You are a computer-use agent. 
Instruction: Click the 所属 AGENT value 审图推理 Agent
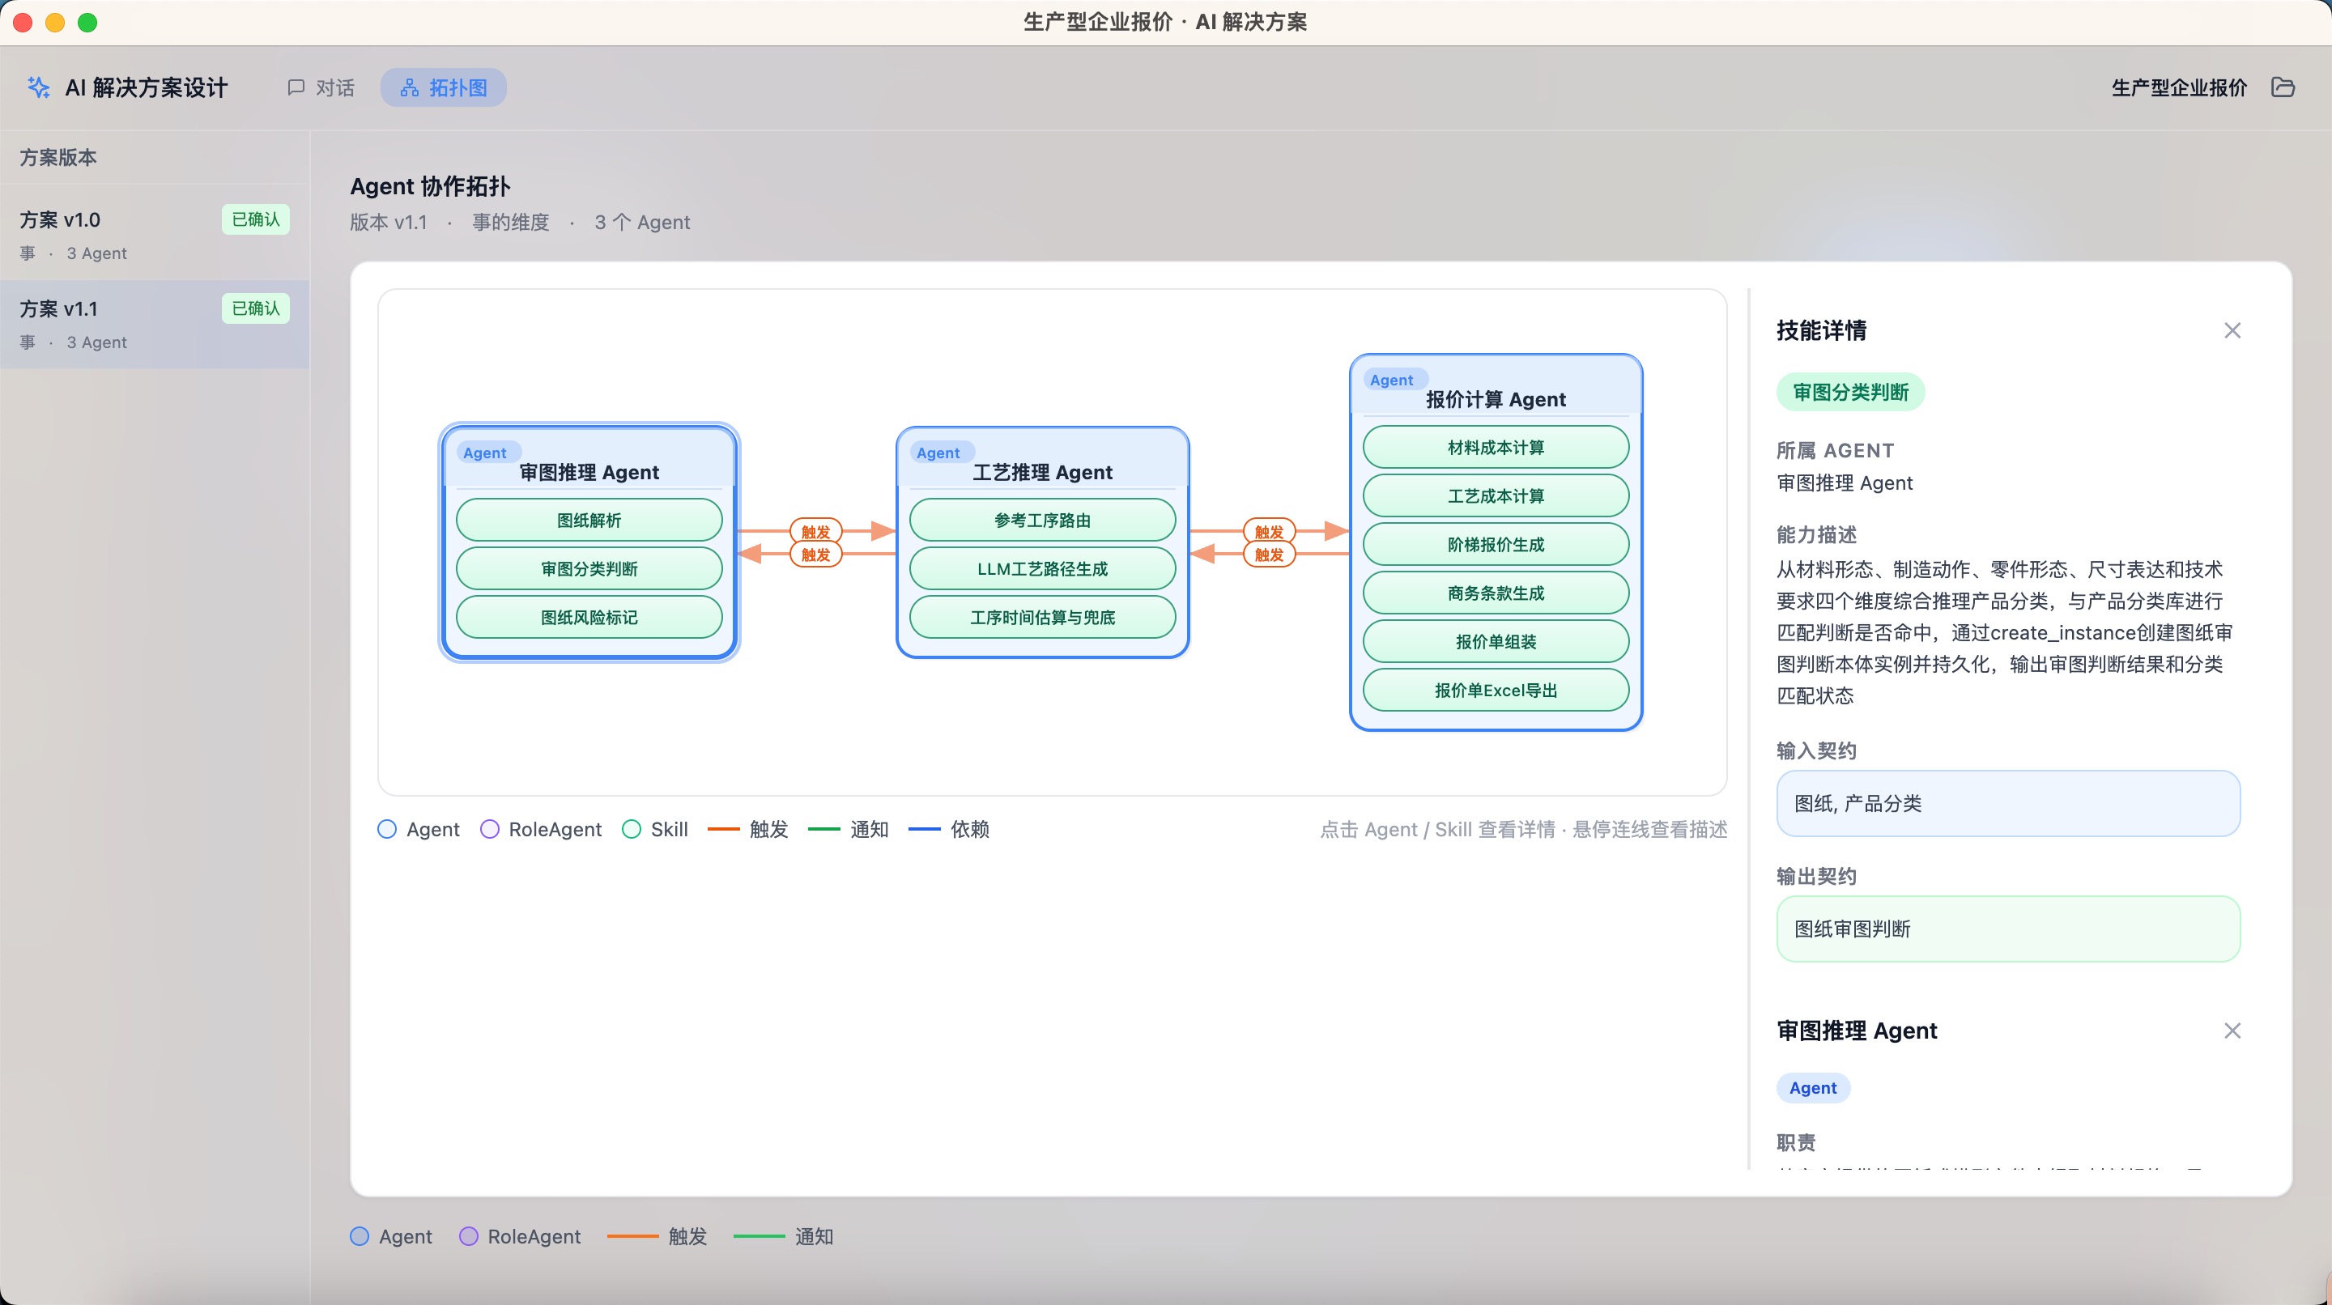[1845, 483]
